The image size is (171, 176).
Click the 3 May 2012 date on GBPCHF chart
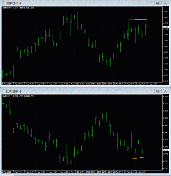coord(6,84)
